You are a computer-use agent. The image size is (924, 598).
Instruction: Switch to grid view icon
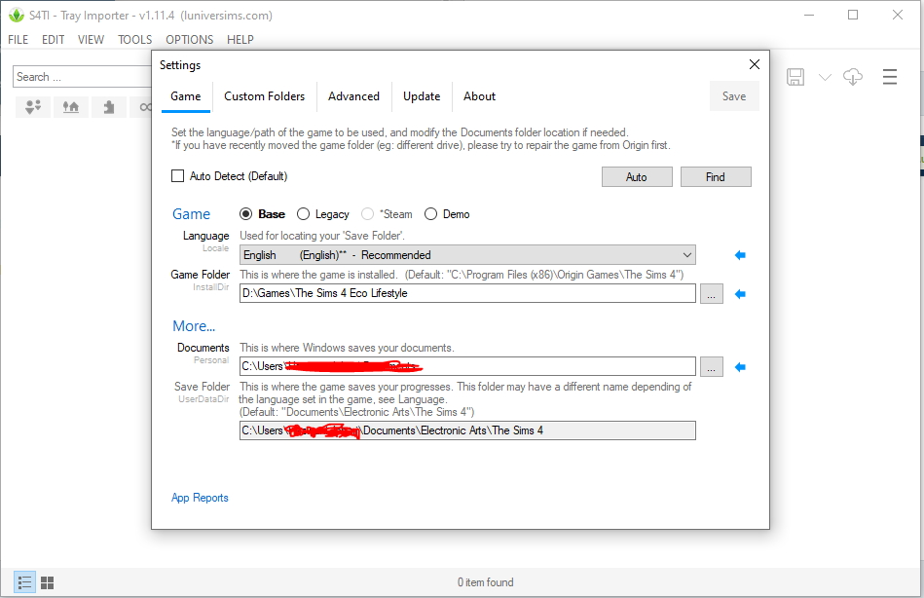pos(47,582)
